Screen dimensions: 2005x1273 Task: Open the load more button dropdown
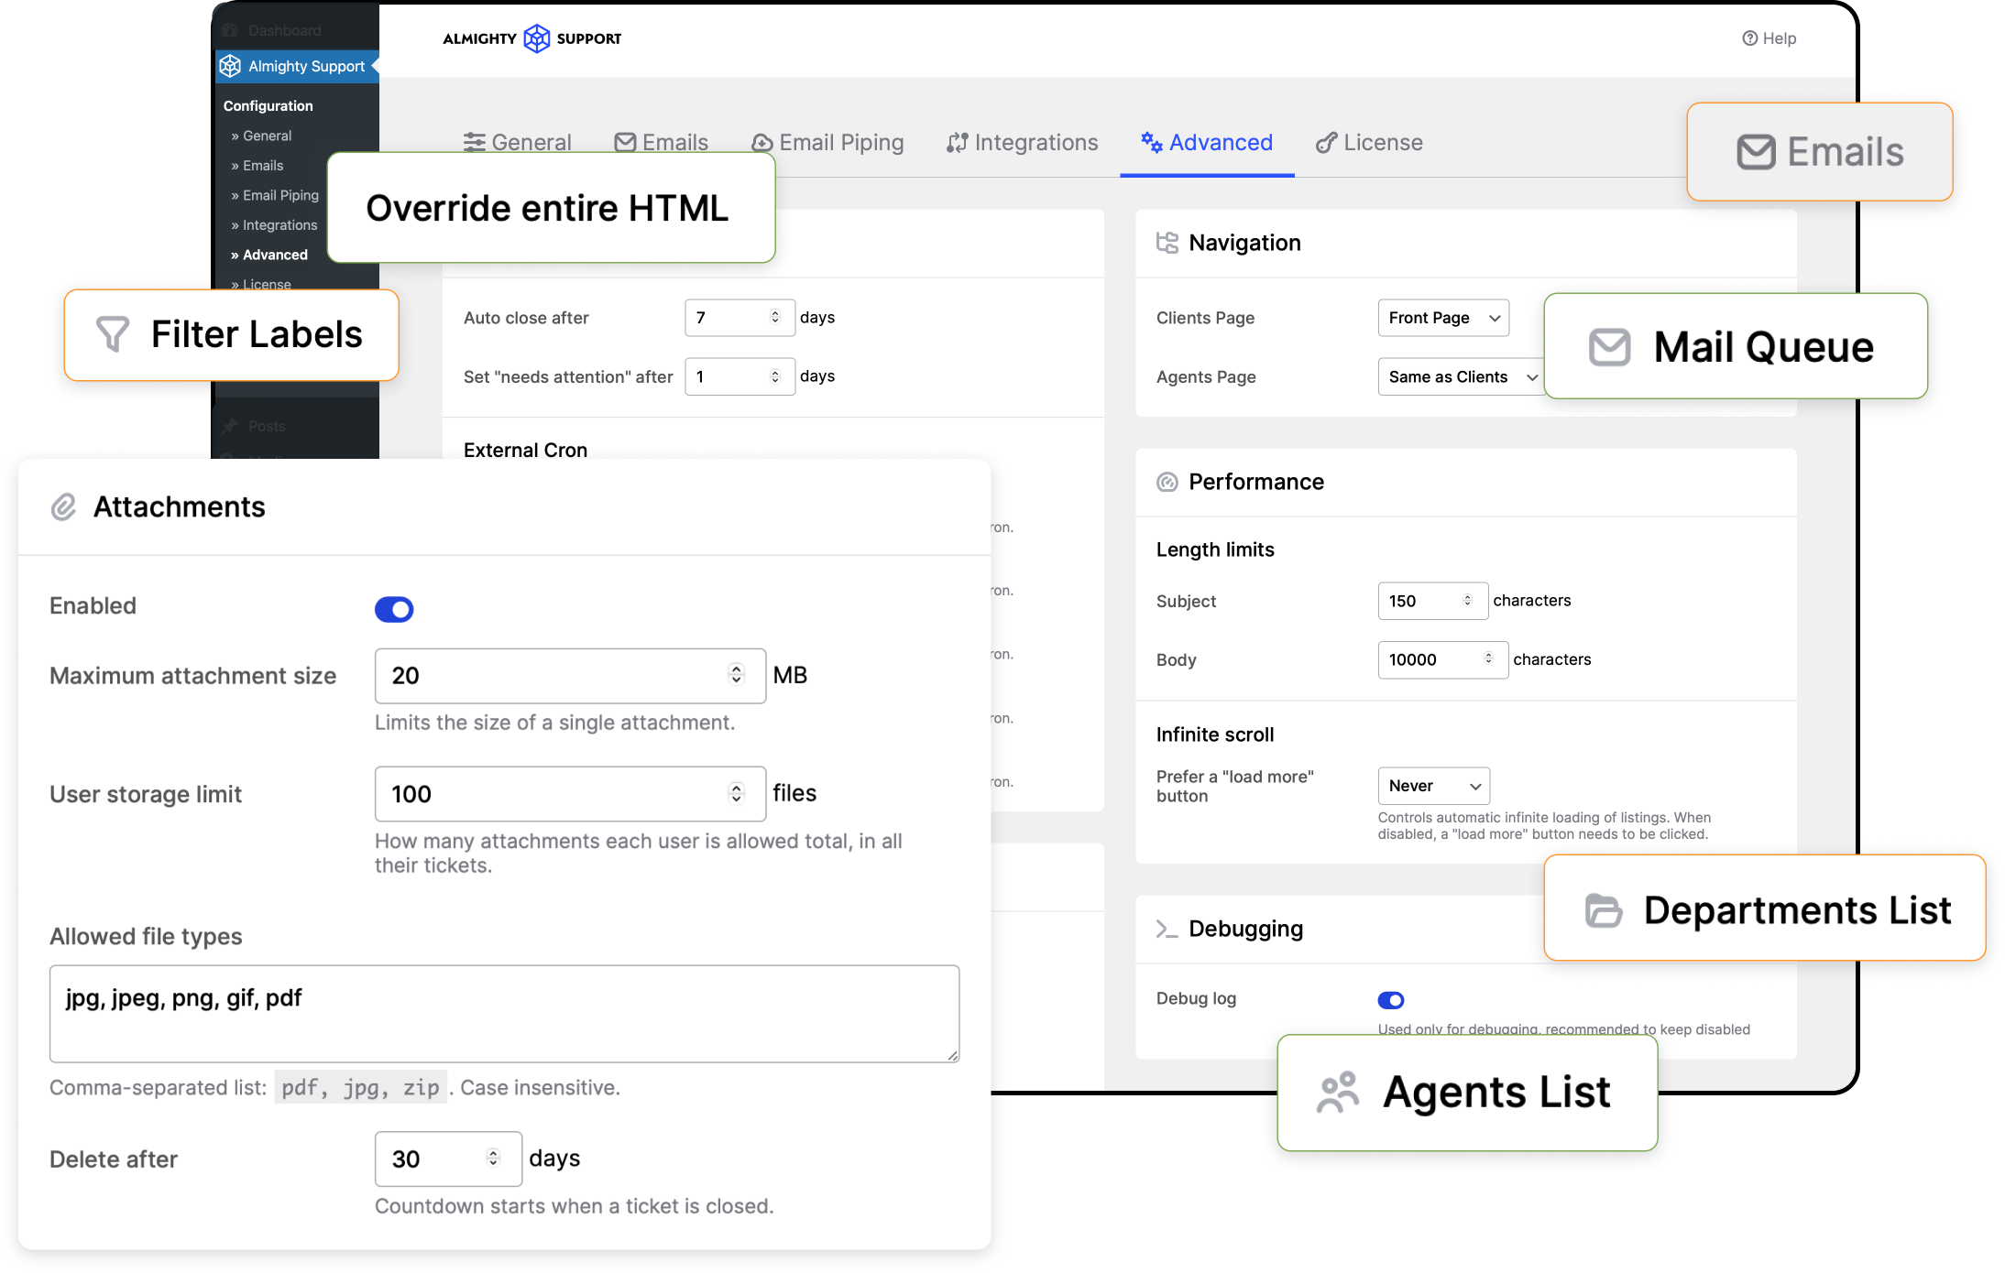tap(1433, 786)
